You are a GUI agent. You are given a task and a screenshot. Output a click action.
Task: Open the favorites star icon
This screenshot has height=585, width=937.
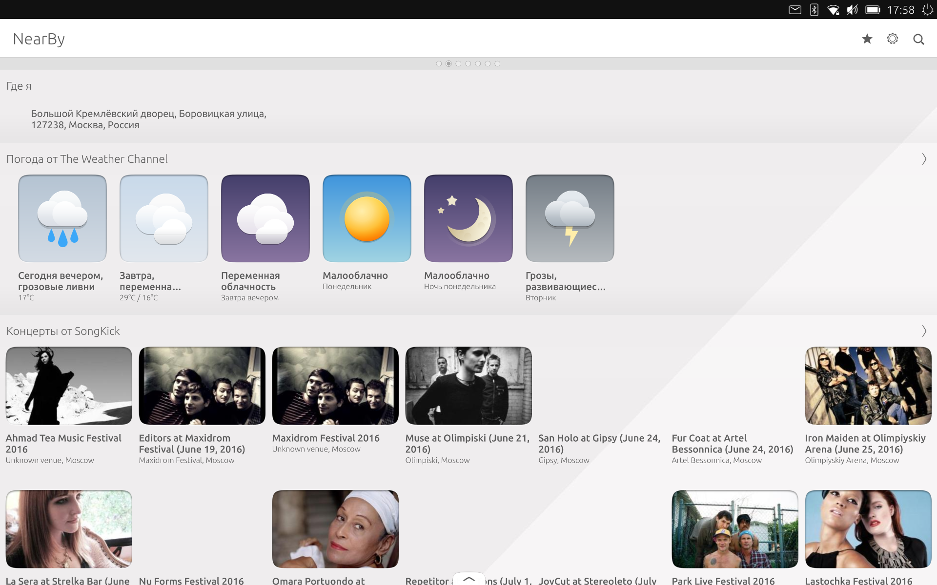coord(867,39)
